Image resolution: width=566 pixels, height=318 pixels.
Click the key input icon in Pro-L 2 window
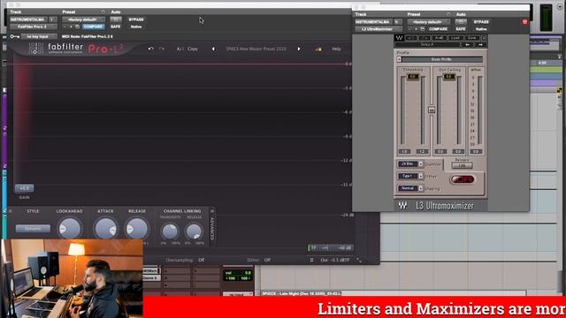pyautogui.click(x=14, y=36)
